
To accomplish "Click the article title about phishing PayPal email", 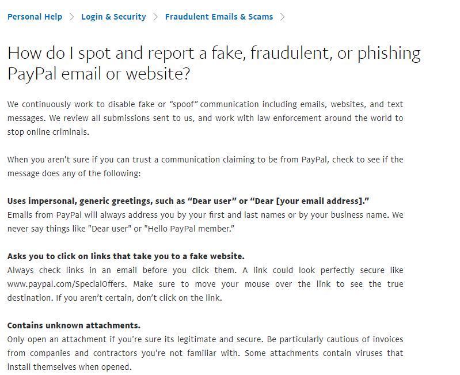I will [214, 63].
